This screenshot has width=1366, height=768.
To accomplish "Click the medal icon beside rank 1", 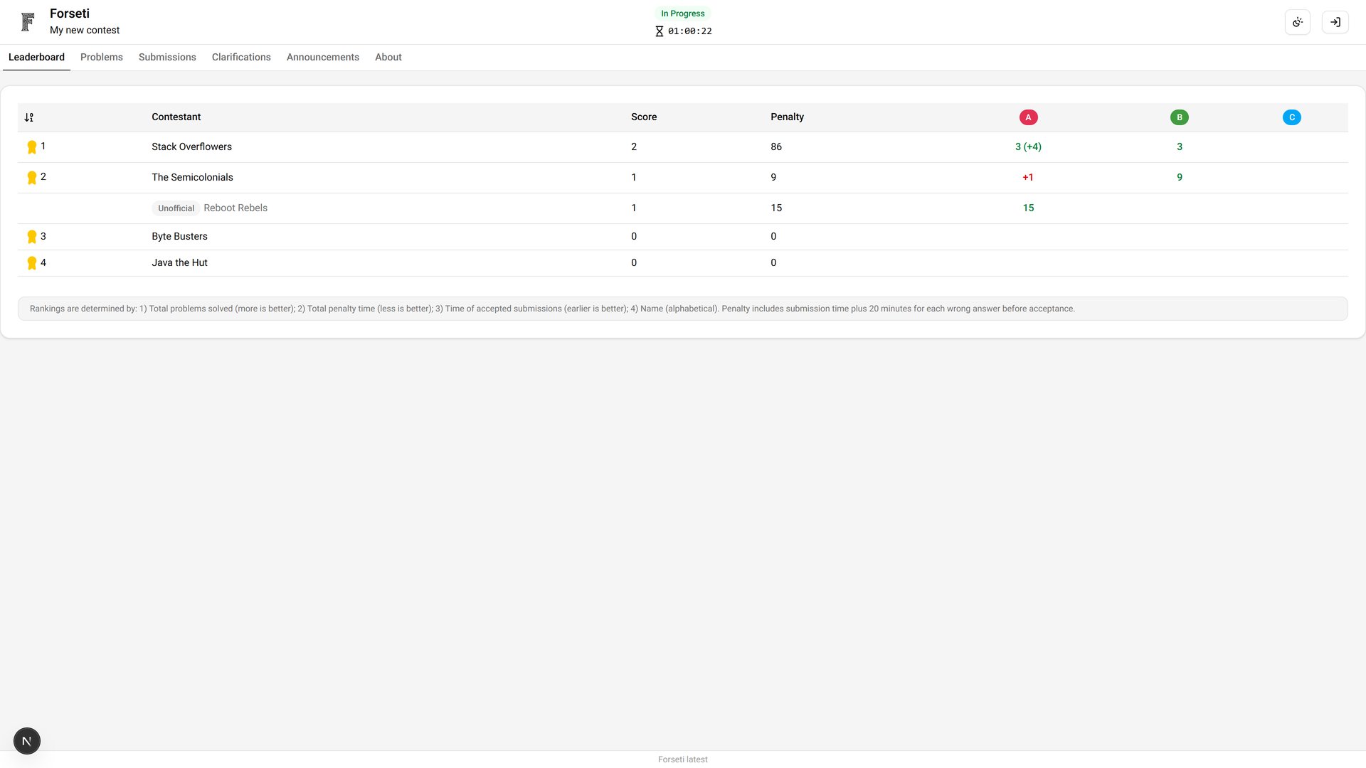I will [x=32, y=146].
